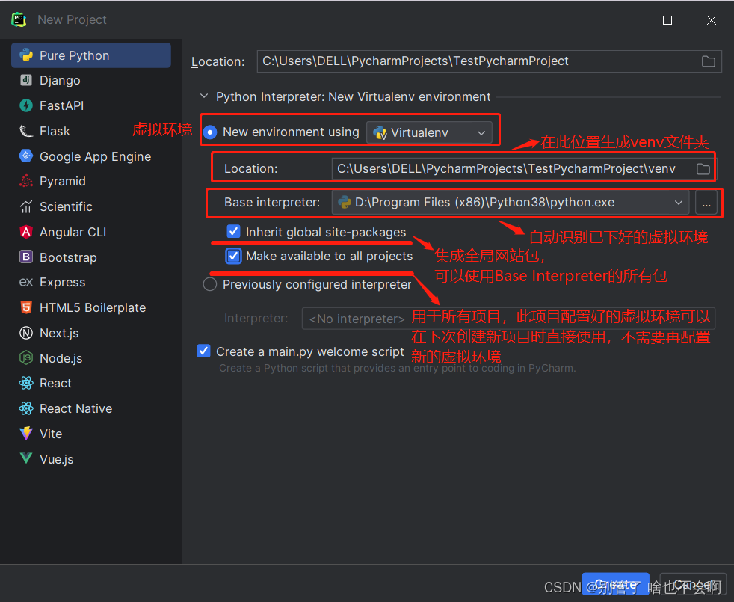Viewport: 734px width, 602px height.
Task: Choose the Vite project type
Action: point(90,434)
